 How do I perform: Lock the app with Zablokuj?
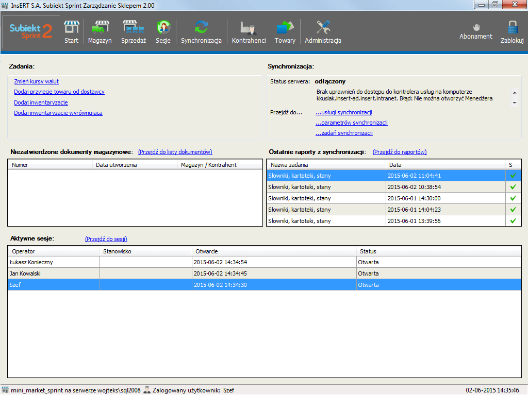512,32
